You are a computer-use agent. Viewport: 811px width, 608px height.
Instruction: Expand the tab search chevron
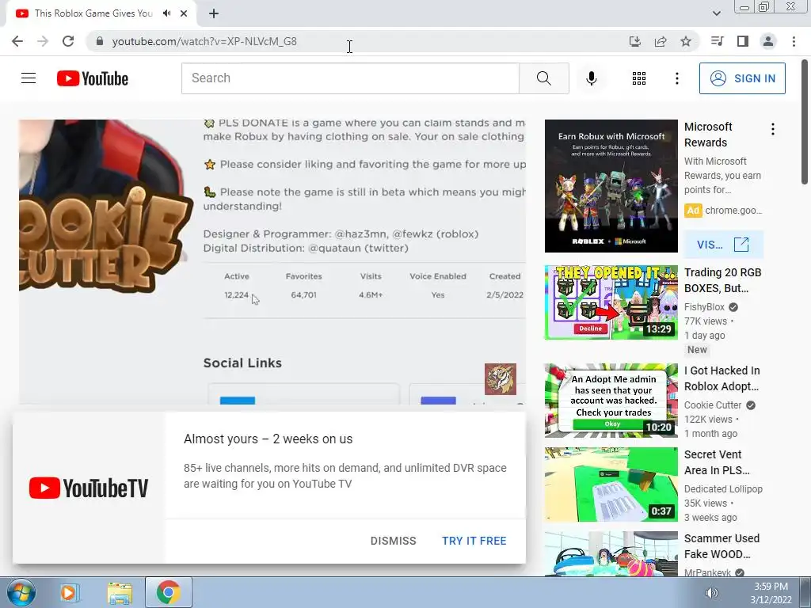pos(716,13)
